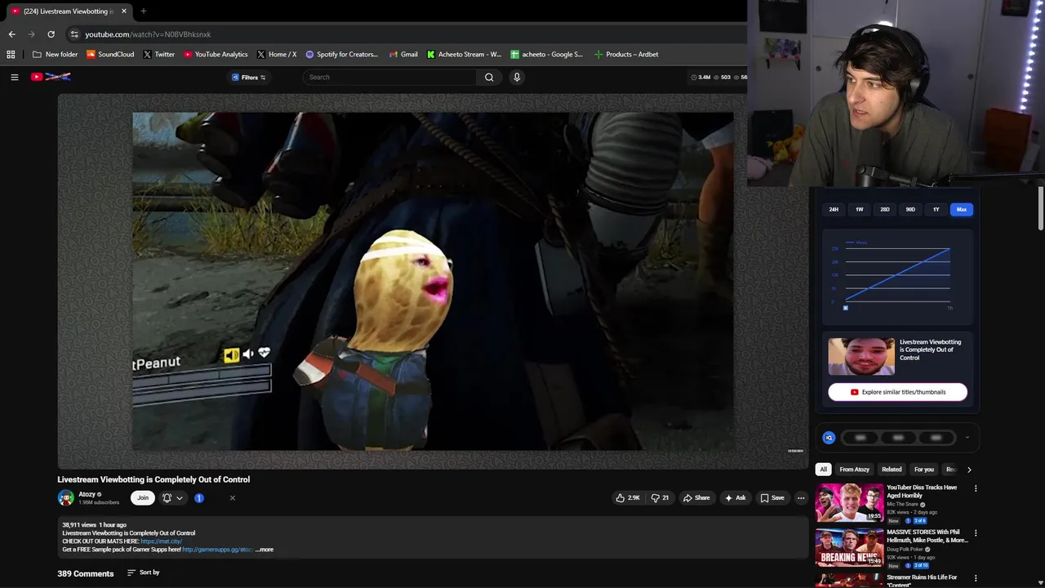Open the Acheeto Stream bookmark
This screenshot has width=1045, height=588.
point(464,54)
